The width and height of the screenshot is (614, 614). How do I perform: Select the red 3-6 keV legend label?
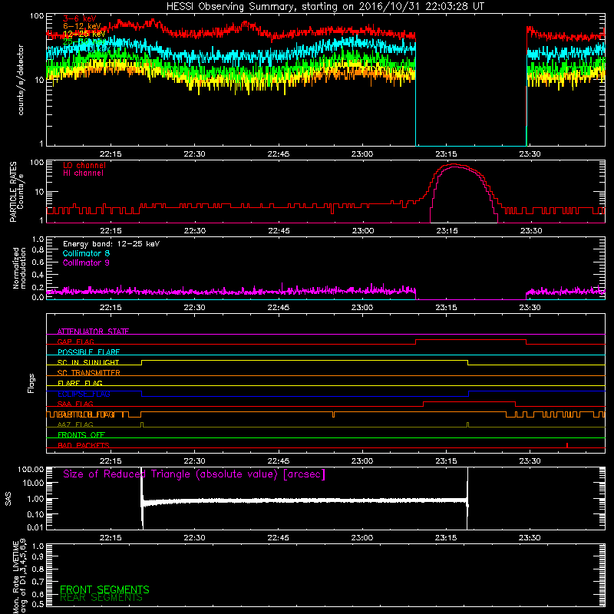[x=79, y=18]
